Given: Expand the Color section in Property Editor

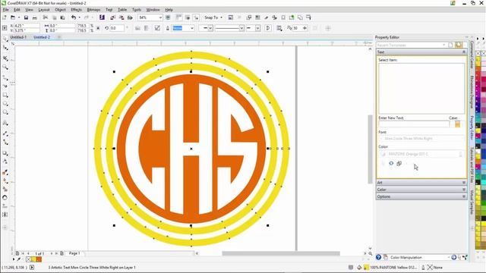Looking at the screenshot, I should tap(464, 190).
